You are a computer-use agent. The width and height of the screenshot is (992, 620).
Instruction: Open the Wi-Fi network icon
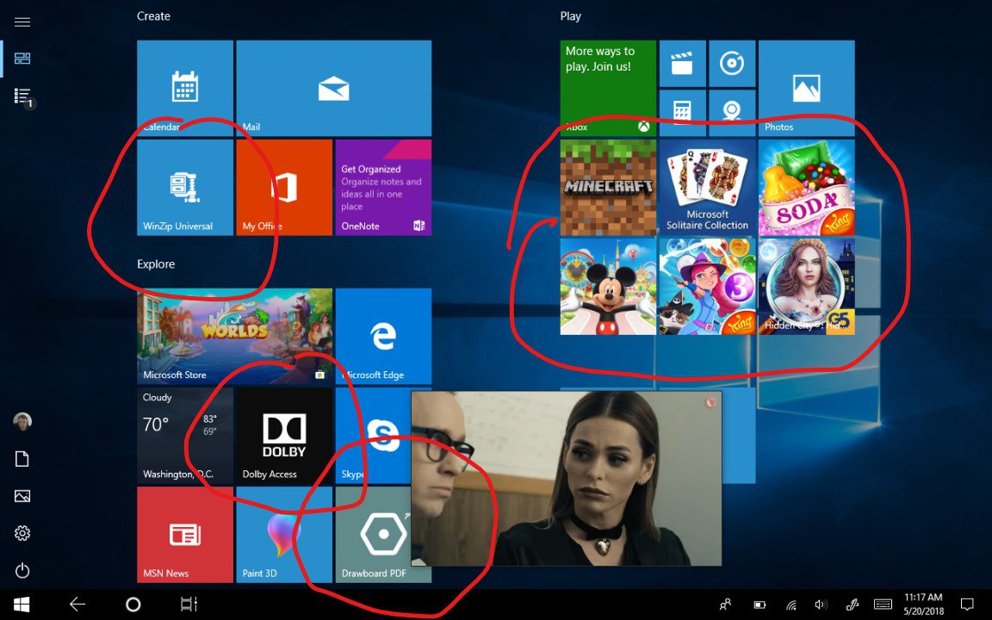coord(790,604)
